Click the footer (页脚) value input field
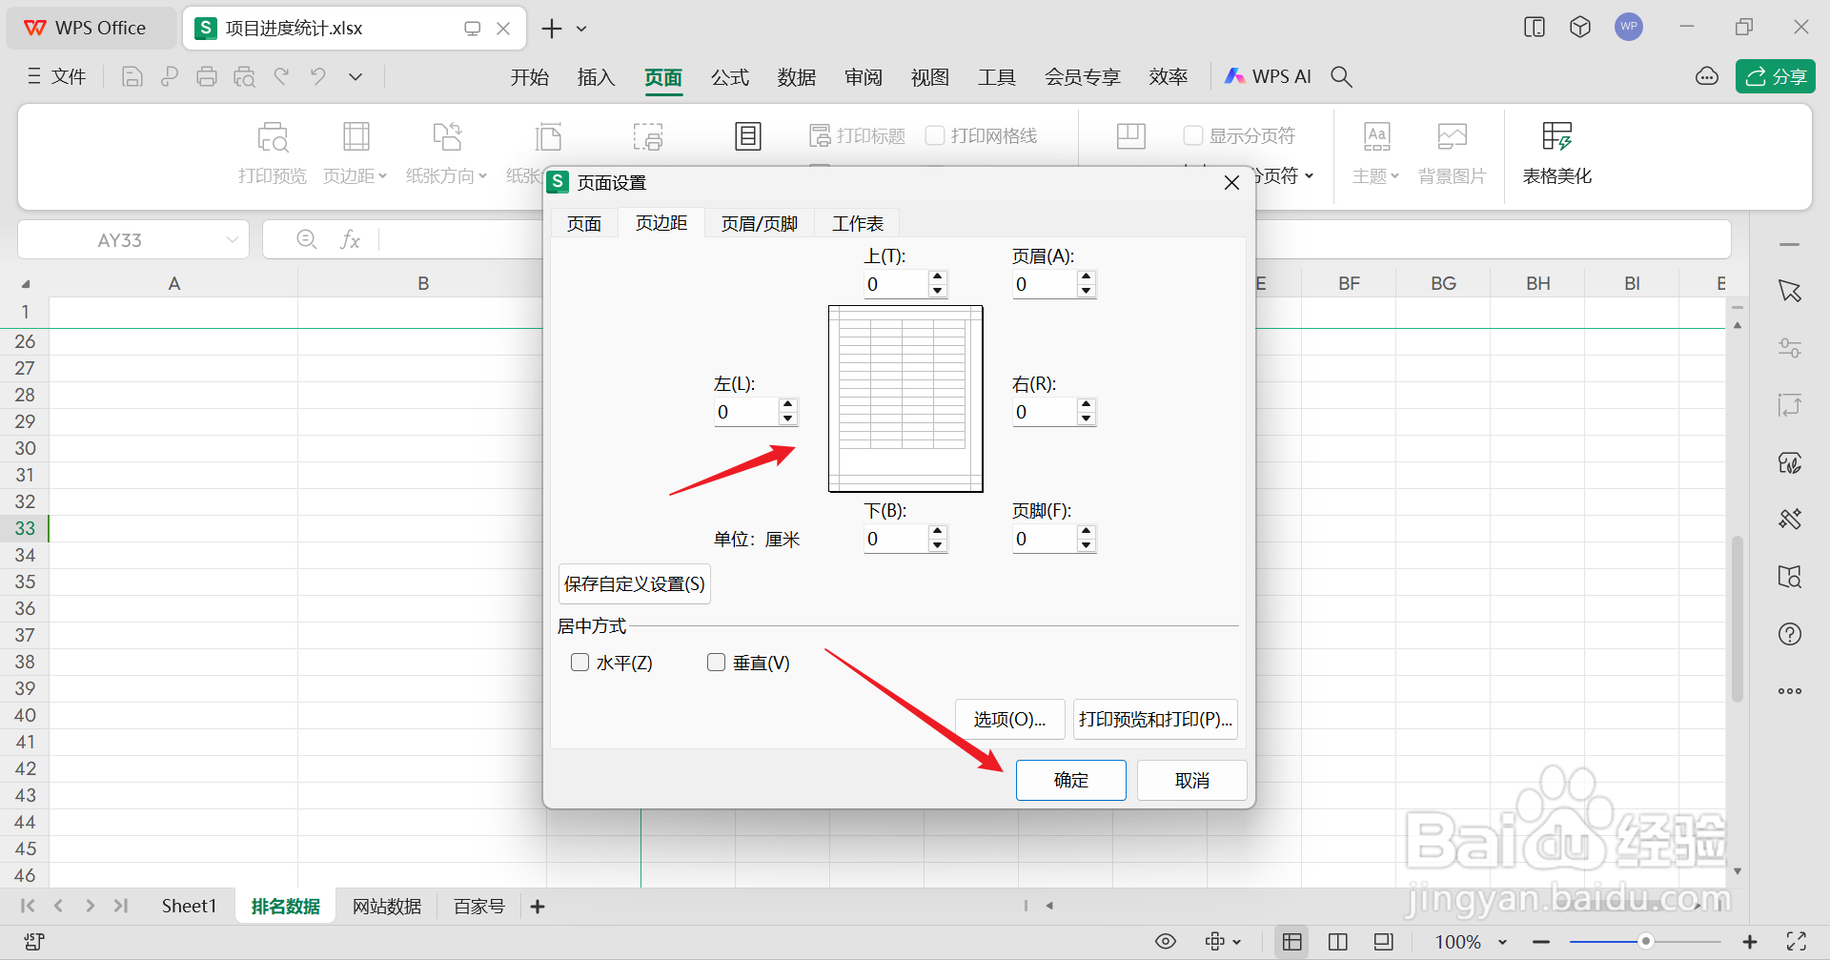The height and width of the screenshot is (960, 1830). (1044, 539)
